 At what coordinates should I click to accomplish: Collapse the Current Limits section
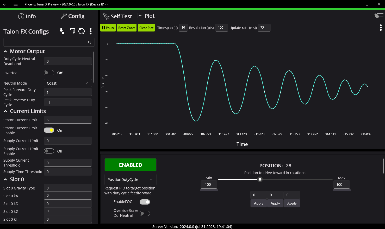click(5, 111)
